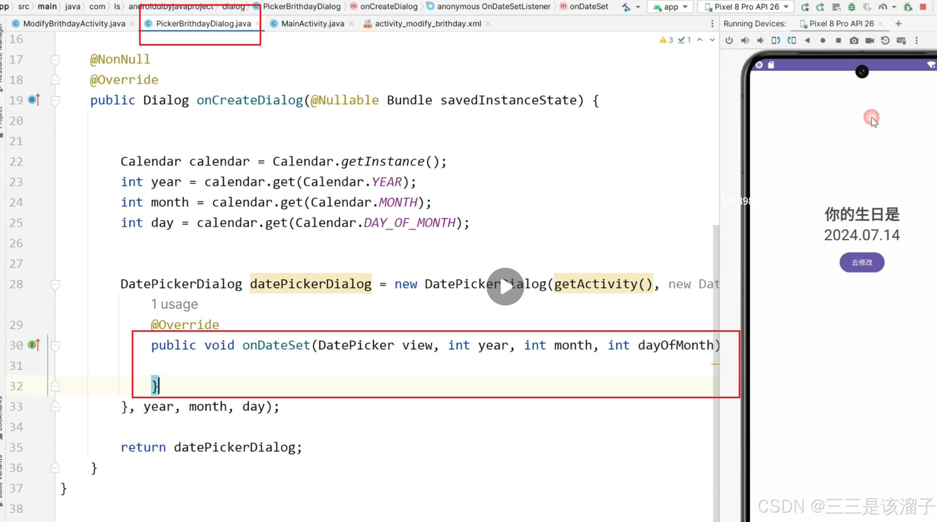The image size is (937, 522).
Task: Click the Run with Coverage icon
Action: (867, 7)
